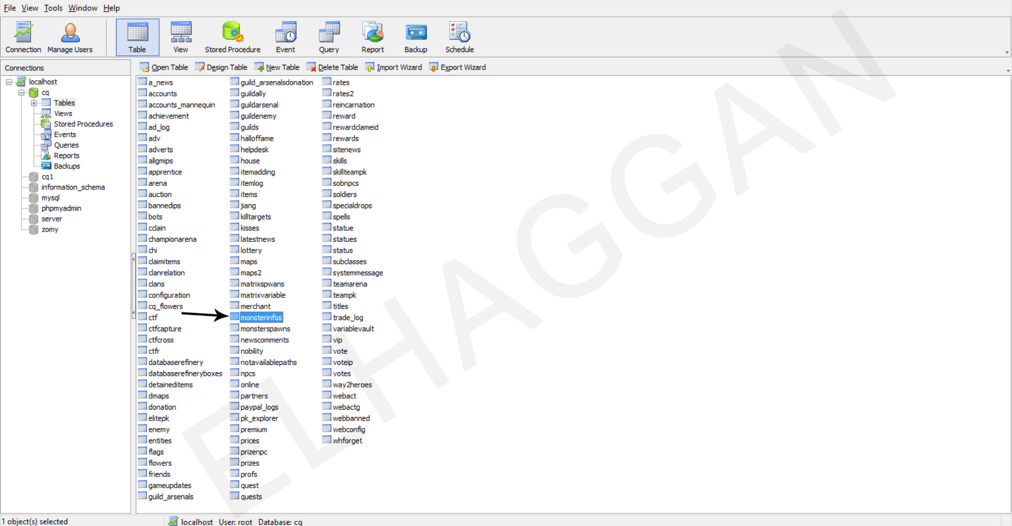Collapse the localhost connection node
The height and width of the screenshot is (526, 1012).
point(9,82)
